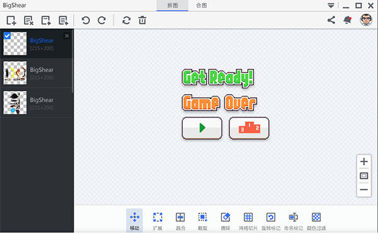Open the share icon

coord(331,20)
